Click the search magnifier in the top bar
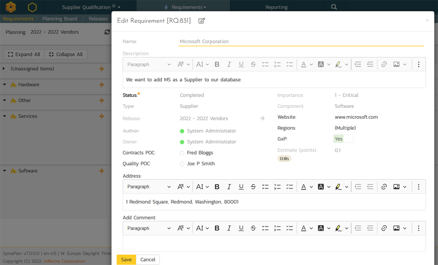The image size is (438, 265). [x=334, y=7]
